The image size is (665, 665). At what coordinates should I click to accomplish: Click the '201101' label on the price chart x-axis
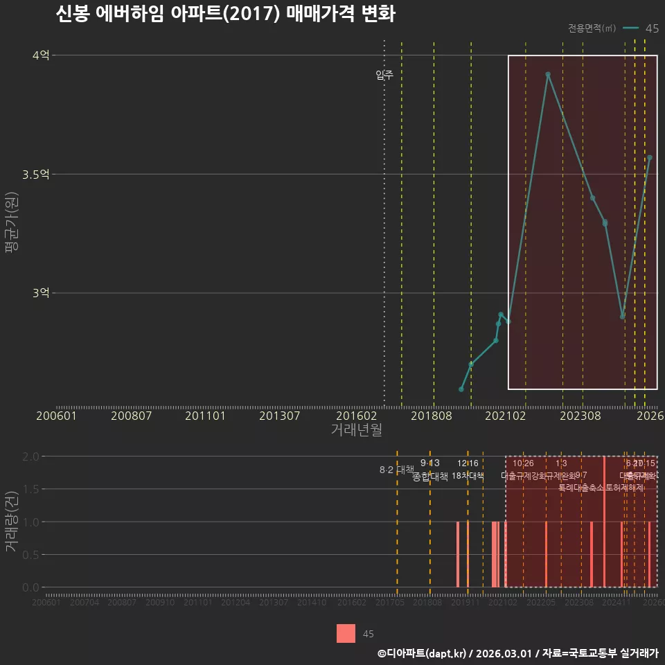205,416
